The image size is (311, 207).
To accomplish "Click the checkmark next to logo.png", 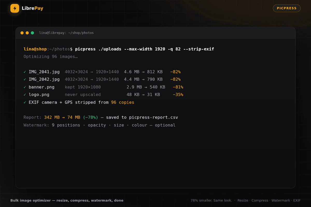I will [x=25, y=95].
